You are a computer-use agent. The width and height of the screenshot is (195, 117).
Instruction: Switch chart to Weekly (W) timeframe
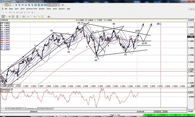pos(29,12)
